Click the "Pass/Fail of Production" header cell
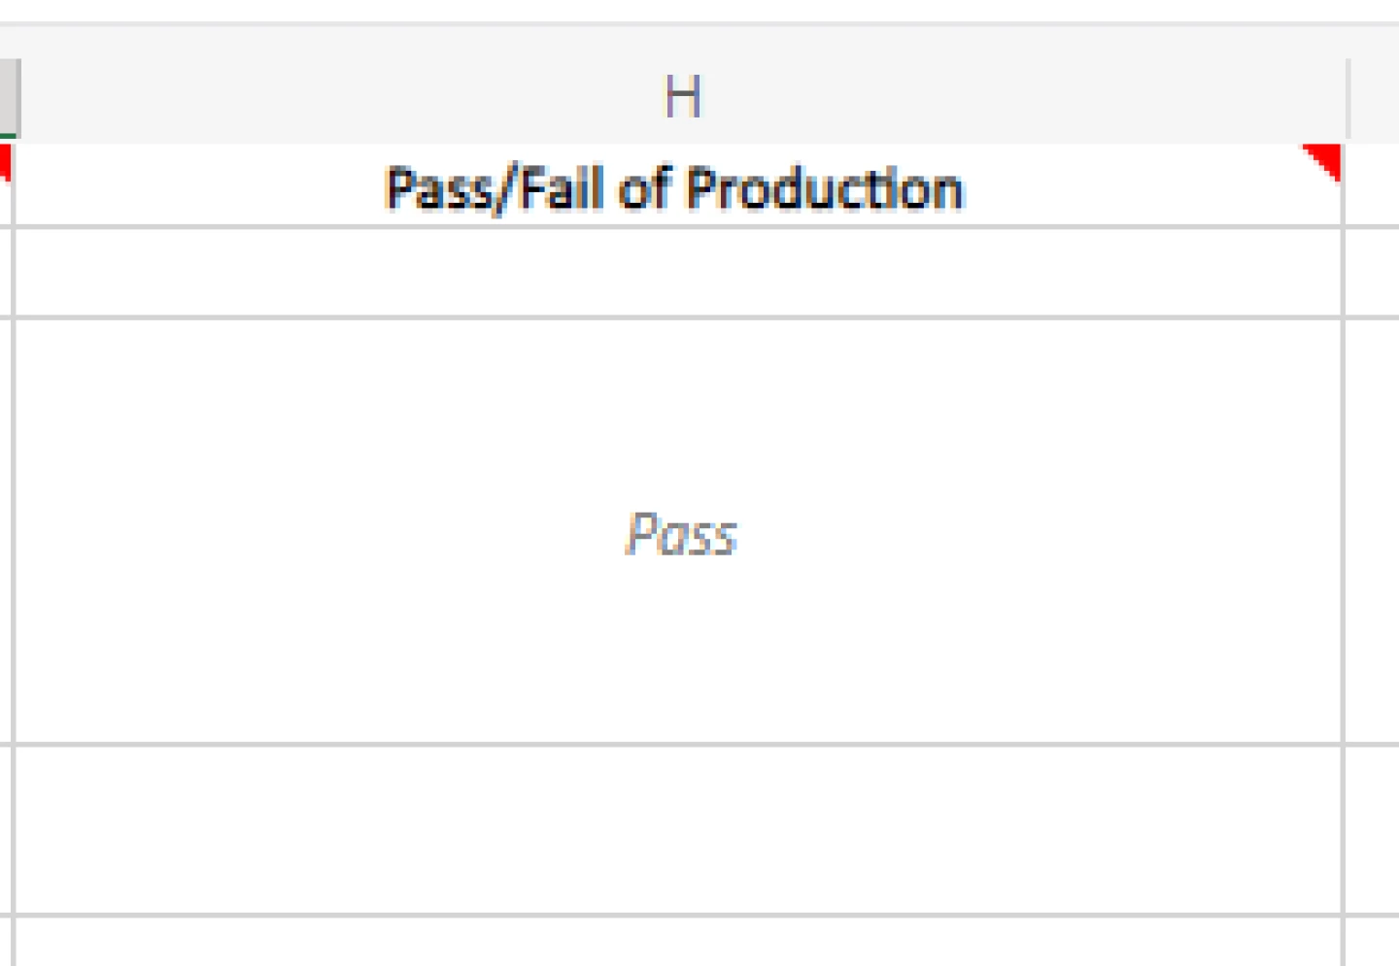 [x=674, y=187]
